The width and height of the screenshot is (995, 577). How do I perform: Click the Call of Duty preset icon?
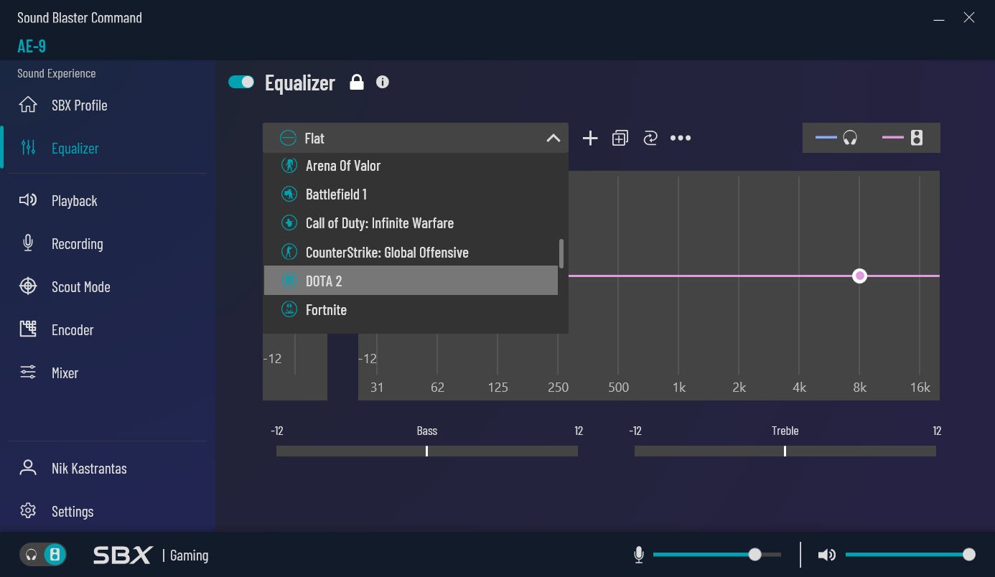289,223
